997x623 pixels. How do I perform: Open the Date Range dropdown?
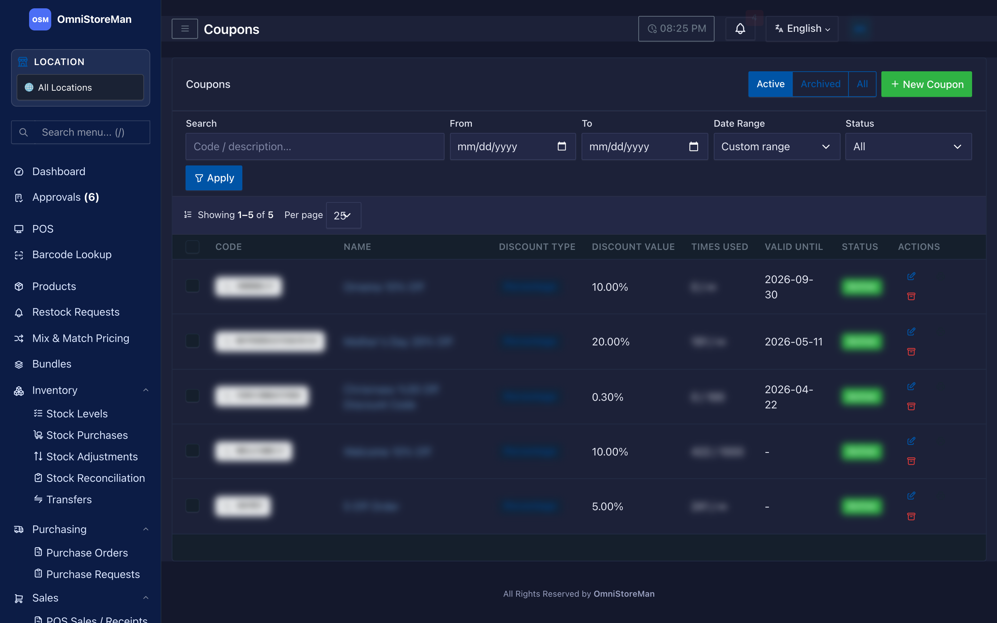[776, 146]
